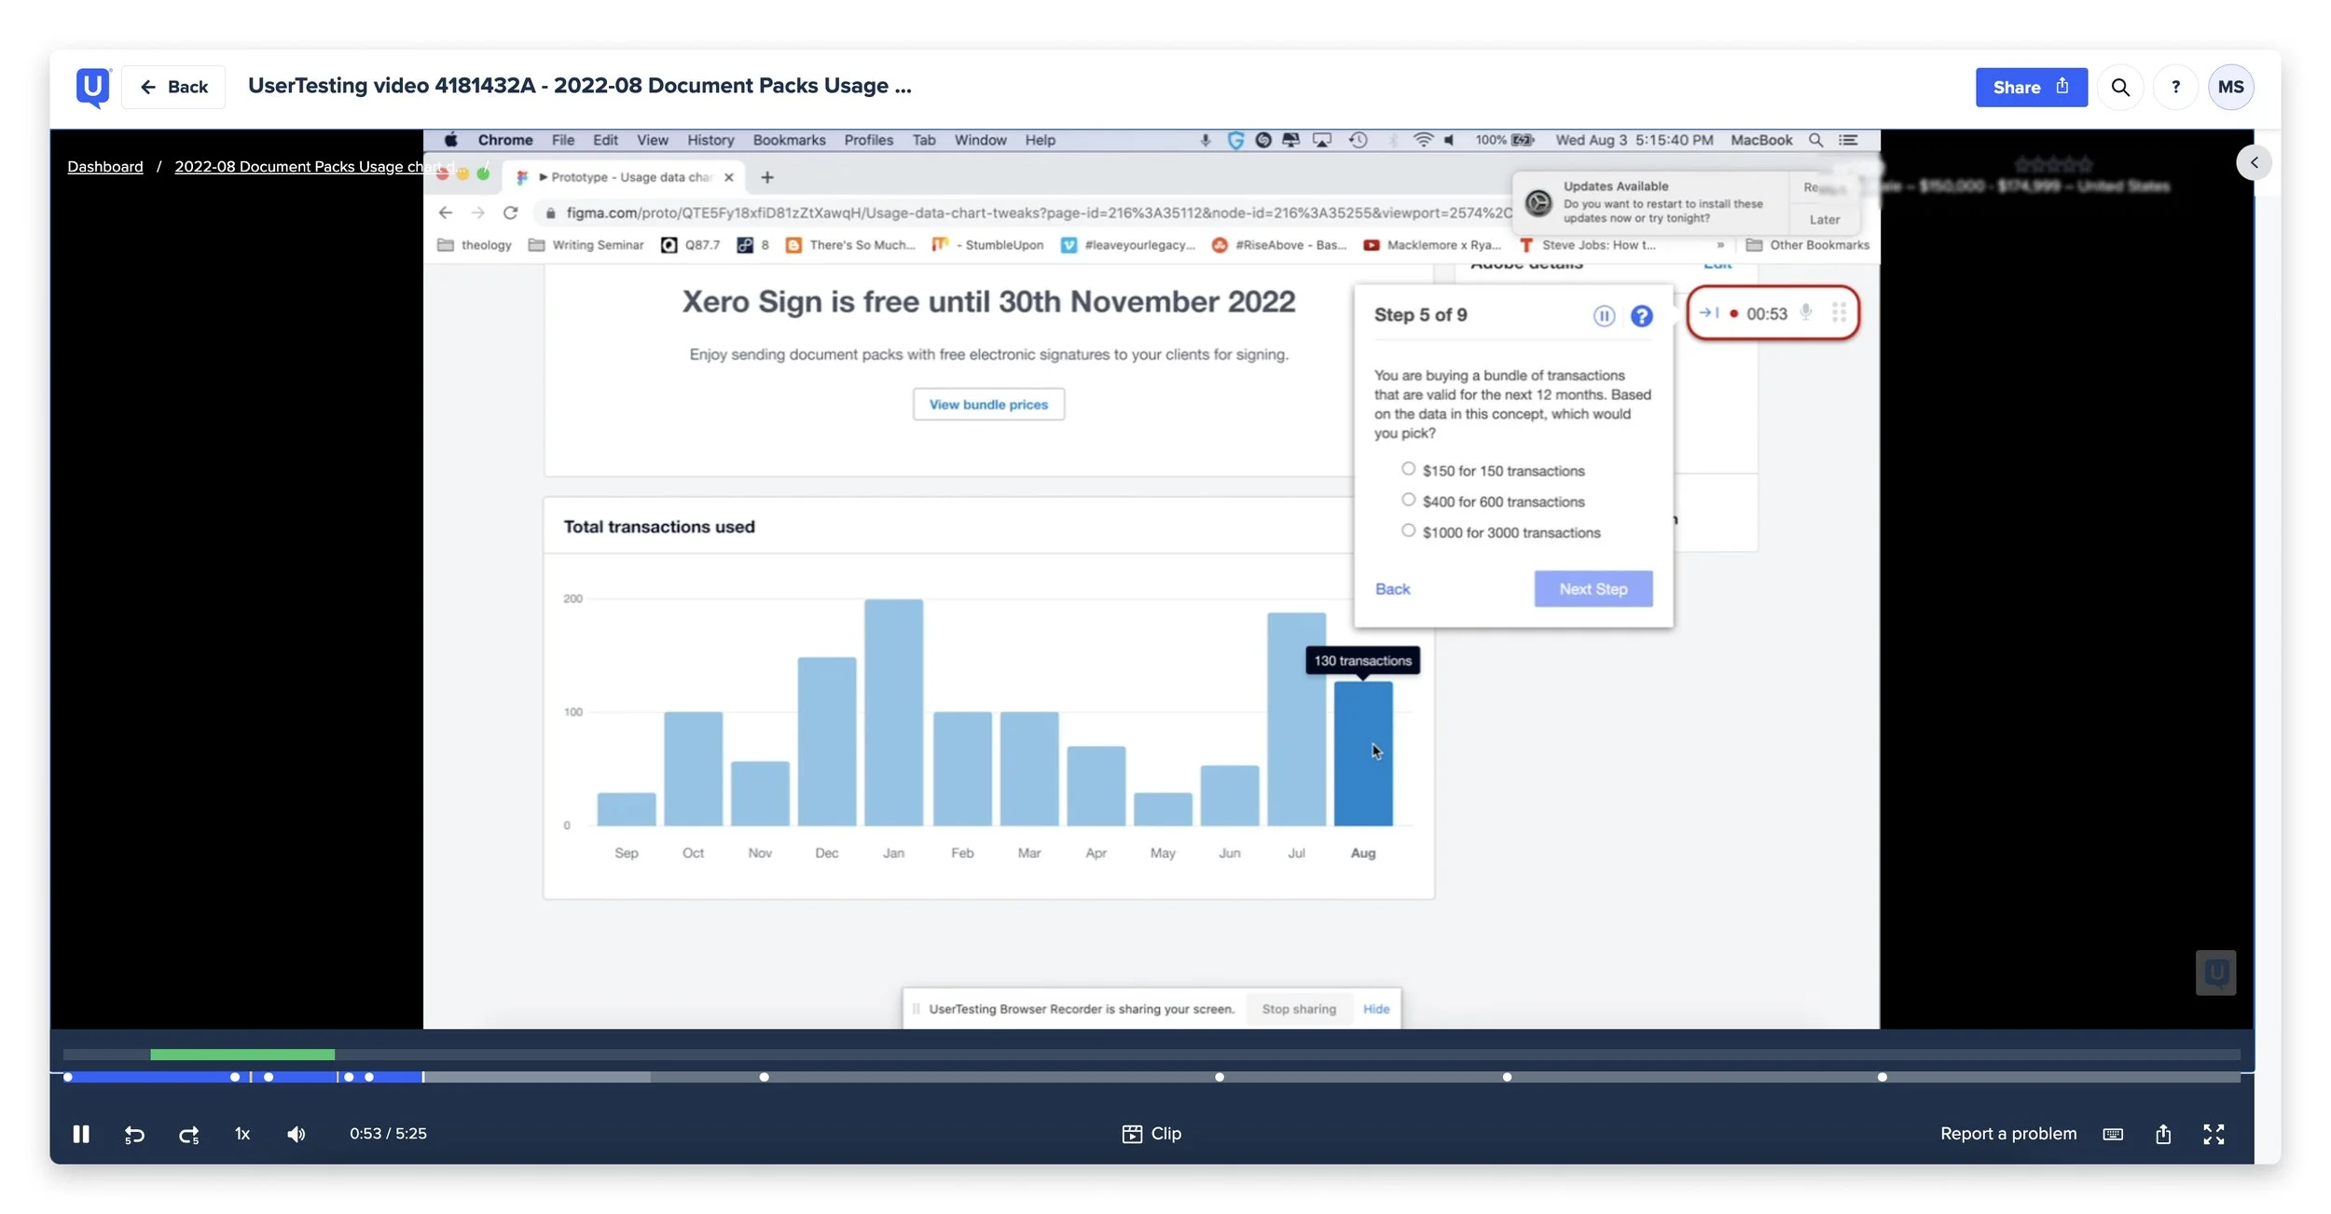Collapse the right side panel chevron
2331x1214 pixels.
click(2254, 162)
